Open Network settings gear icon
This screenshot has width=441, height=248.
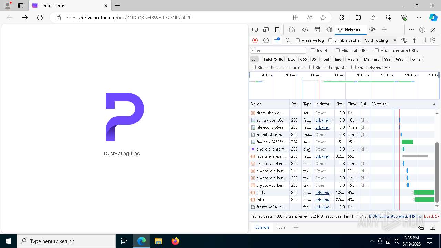point(433,40)
